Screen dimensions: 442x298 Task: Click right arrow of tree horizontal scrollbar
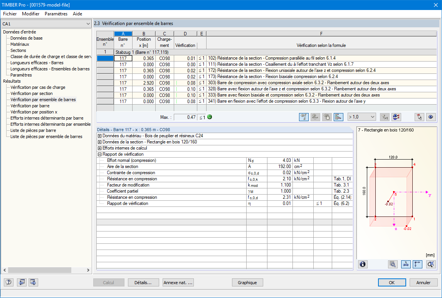tap(88, 270)
